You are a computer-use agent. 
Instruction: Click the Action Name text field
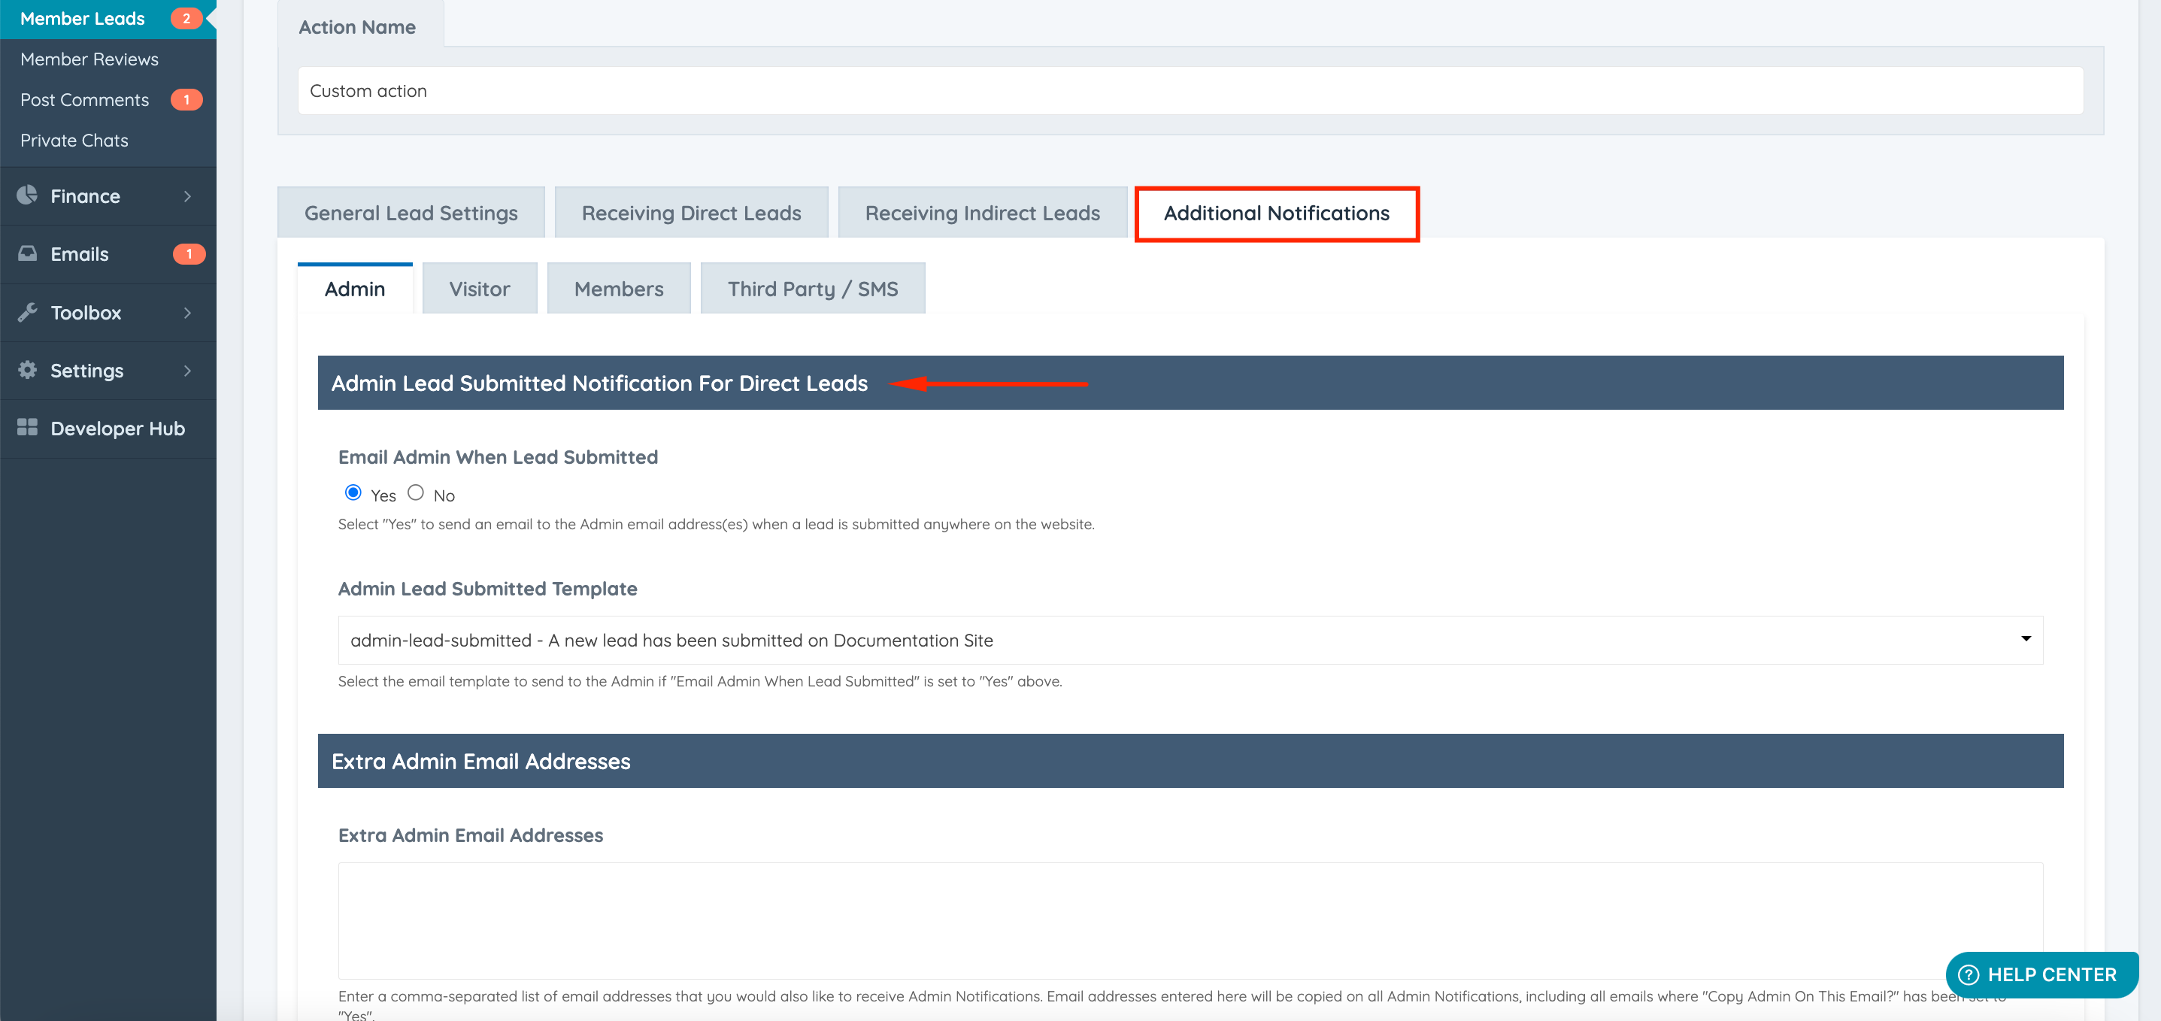click(1190, 91)
